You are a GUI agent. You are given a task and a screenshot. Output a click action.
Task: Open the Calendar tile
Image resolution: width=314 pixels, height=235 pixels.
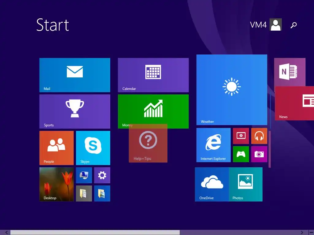tap(153, 75)
